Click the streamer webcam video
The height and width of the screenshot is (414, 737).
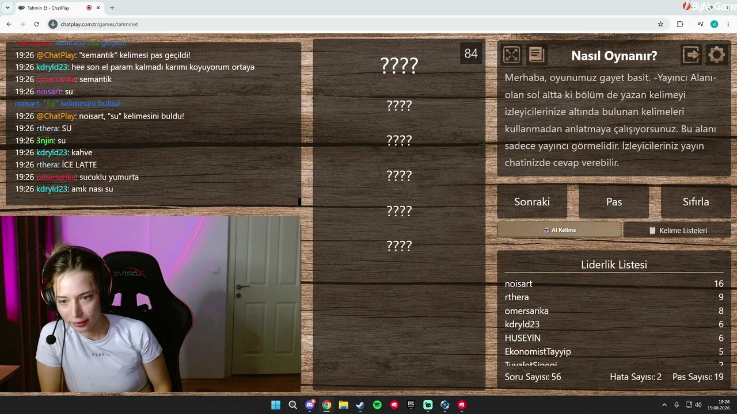[150, 304]
